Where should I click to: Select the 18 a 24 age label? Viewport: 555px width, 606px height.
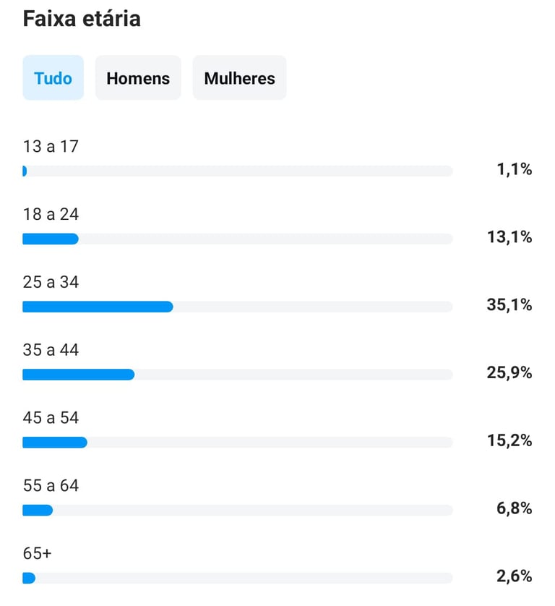point(51,214)
